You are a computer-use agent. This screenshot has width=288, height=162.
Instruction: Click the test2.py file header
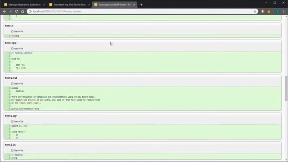click(x=11, y=116)
